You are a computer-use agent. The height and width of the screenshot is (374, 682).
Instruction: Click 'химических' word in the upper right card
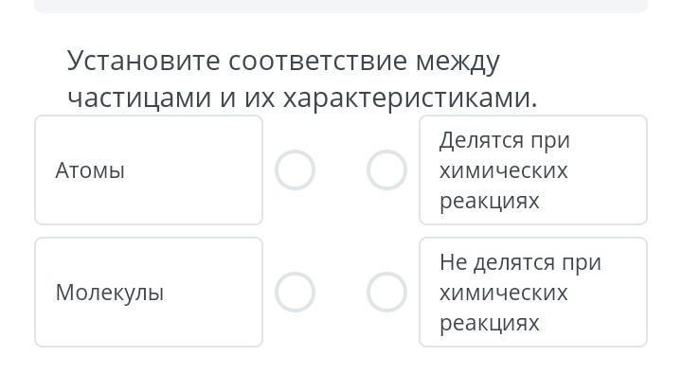point(504,170)
